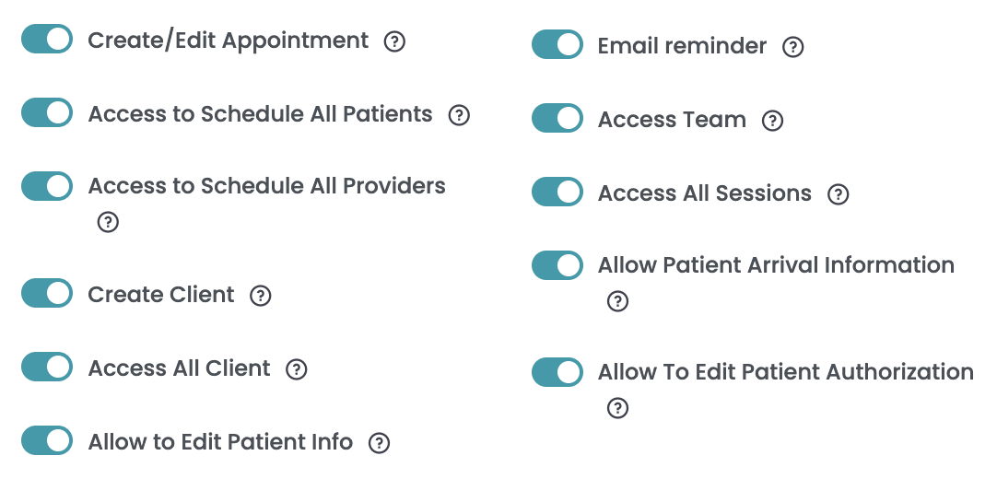
Task: Open help icon for Access All Sessions
Action: [x=838, y=194]
